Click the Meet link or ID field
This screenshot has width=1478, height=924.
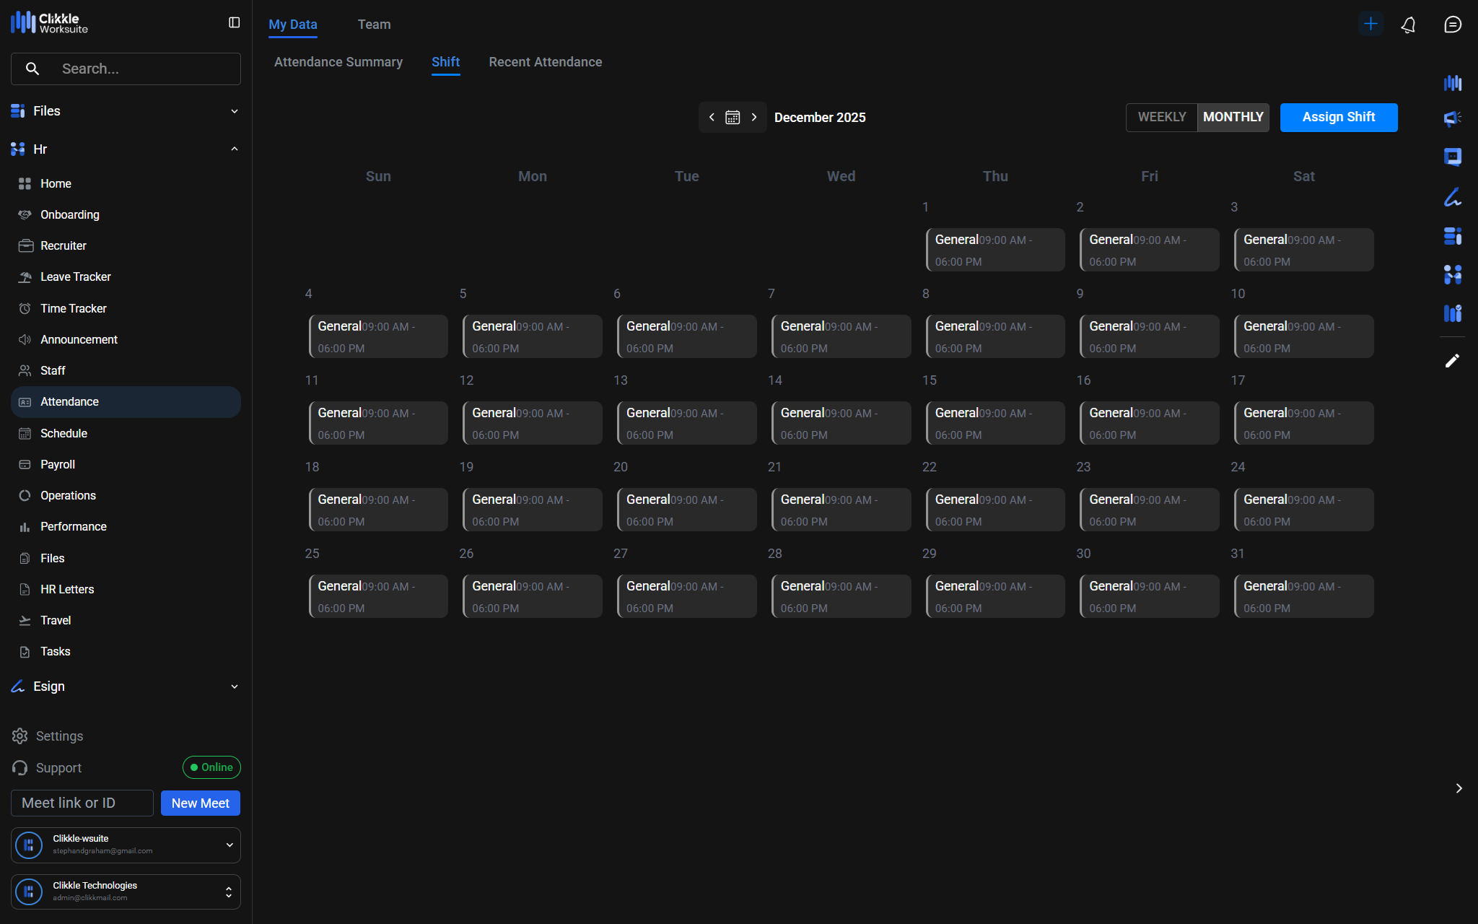pyautogui.click(x=82, y=803)
